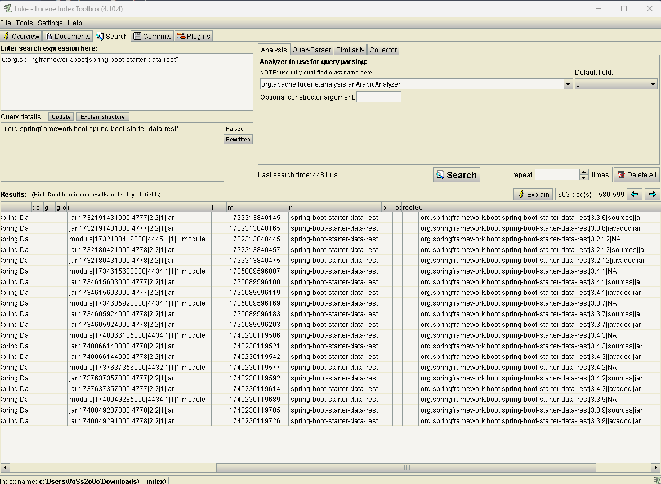Viewport: 661px width, 484px height.
Task: Click the 'Last search time: 4481 us' label
Action: 298,175
